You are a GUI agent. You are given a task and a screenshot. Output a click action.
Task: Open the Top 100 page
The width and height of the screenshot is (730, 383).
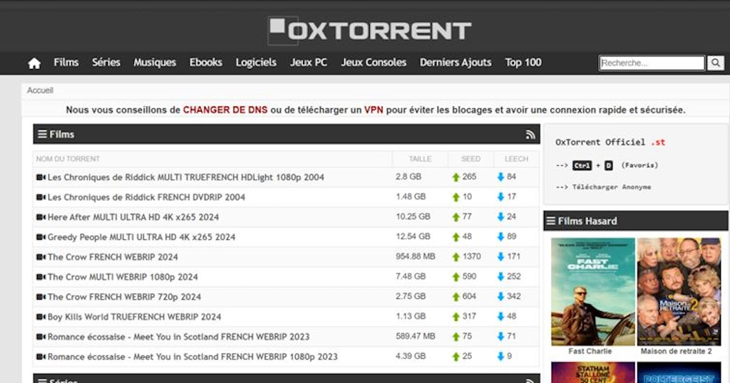pos(523,62)
